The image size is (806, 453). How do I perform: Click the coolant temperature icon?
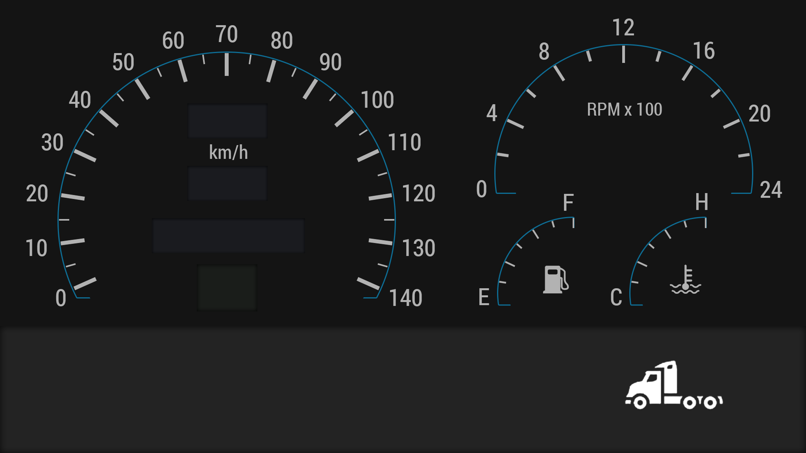685,280
